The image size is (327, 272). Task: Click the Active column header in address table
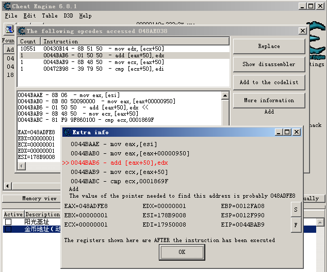pos(13,214)
